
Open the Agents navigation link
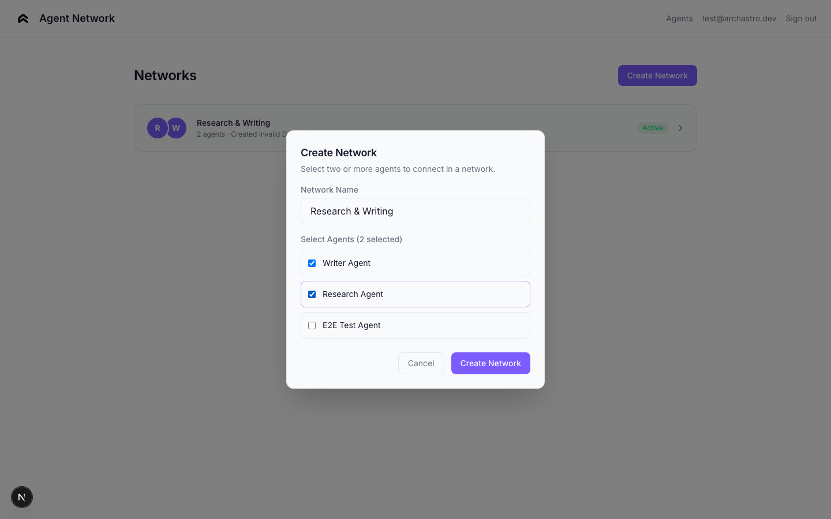pos(679,18)
